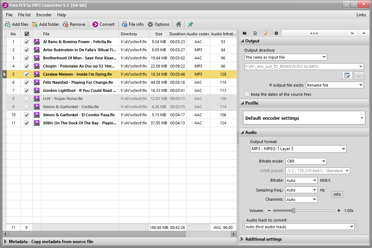Decrease volume with the minus button
Viewport: 372px width, 248px height.
point(269,211)
